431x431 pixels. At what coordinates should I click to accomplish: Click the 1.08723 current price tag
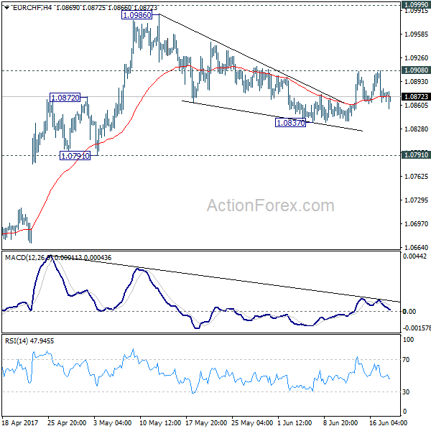pos(416,96)
